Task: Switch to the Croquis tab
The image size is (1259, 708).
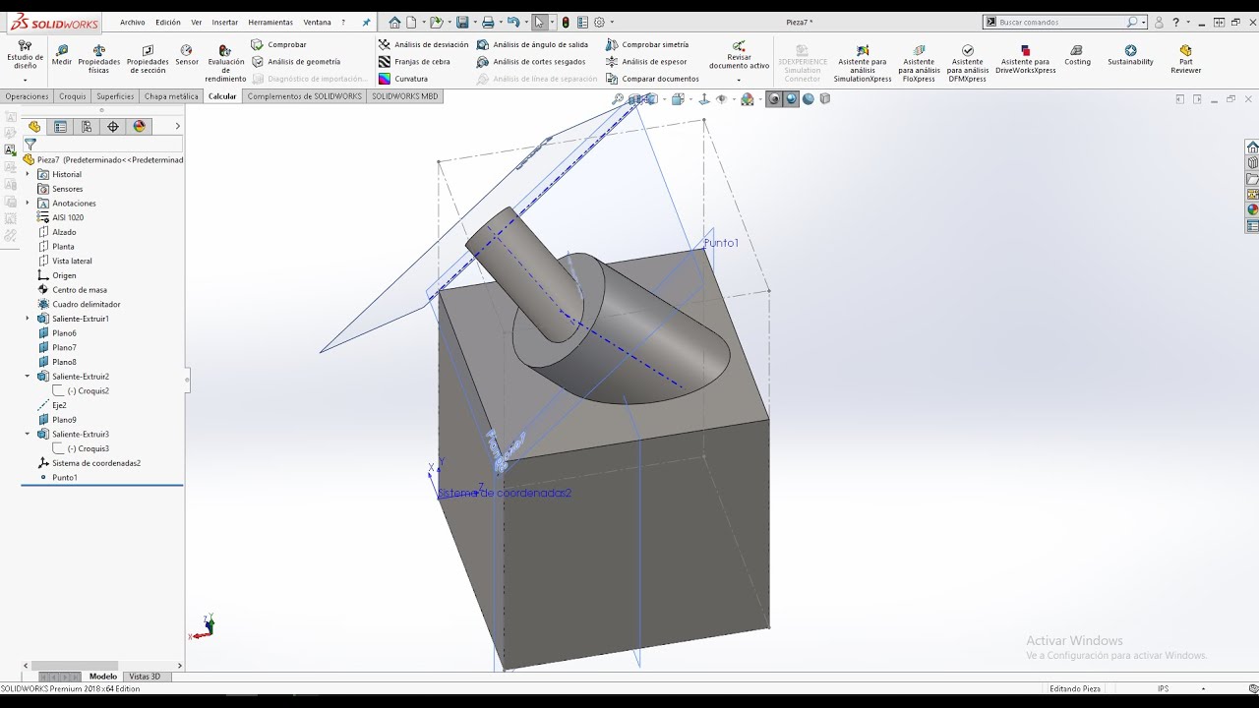Action: (73, 96)
